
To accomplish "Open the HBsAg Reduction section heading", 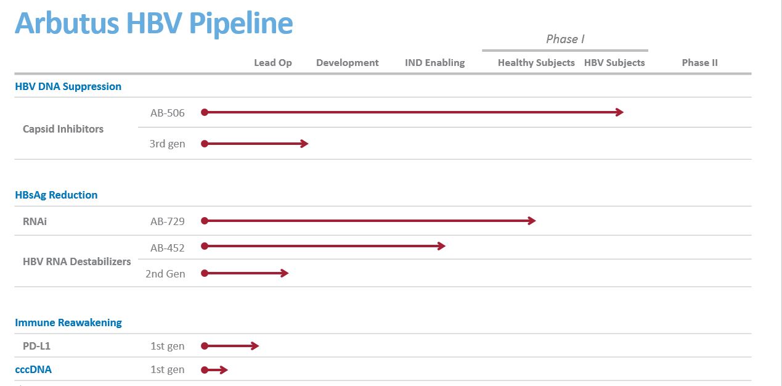I will [x=56, y=195].
